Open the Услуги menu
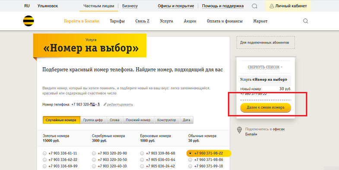The image size is (339, 170). (166, 21)
